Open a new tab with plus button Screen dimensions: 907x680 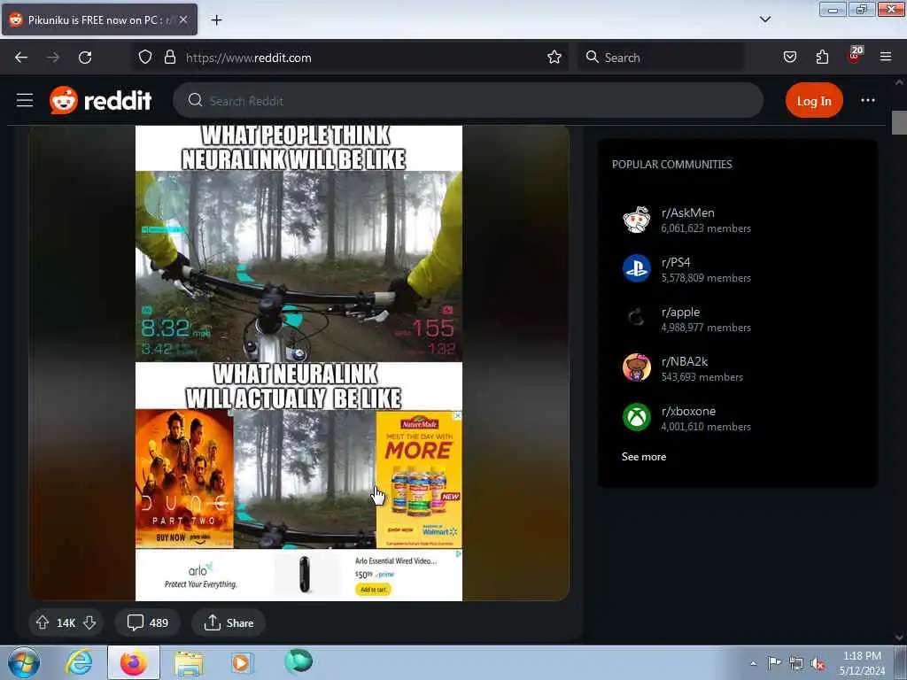pos(216,20)
